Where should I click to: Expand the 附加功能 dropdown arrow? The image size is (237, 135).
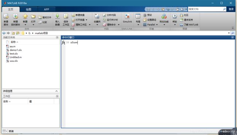click(164, 25)
